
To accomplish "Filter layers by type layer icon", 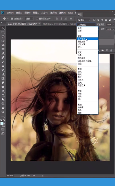I will 102,20.
